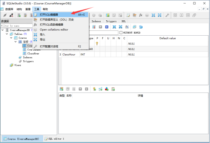The image size is (210, 143).
Task: Click the connect to database plug icon
Action: tap(5, 15)
